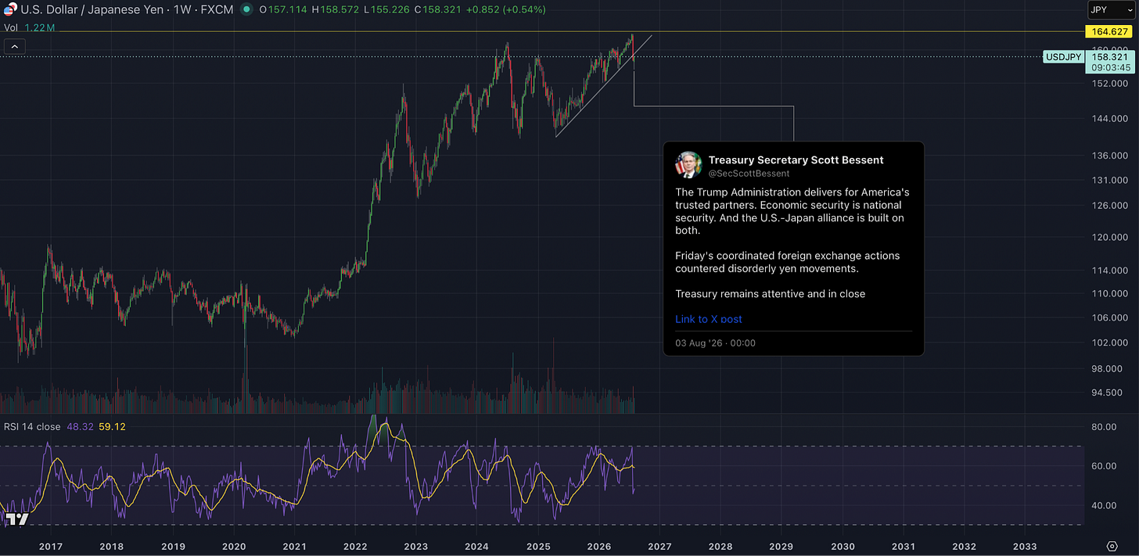This screenshot has height=556, width=1139.
Task: Click 'Treasury Secretary Scott Bessent' name in card
Action: click(x=796, y=160)
